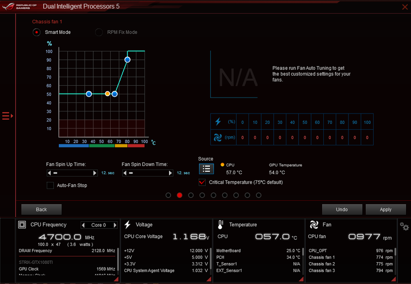Click the +12V voltage row
Viewport: 411px width, 284px height.
click(166, 251)
